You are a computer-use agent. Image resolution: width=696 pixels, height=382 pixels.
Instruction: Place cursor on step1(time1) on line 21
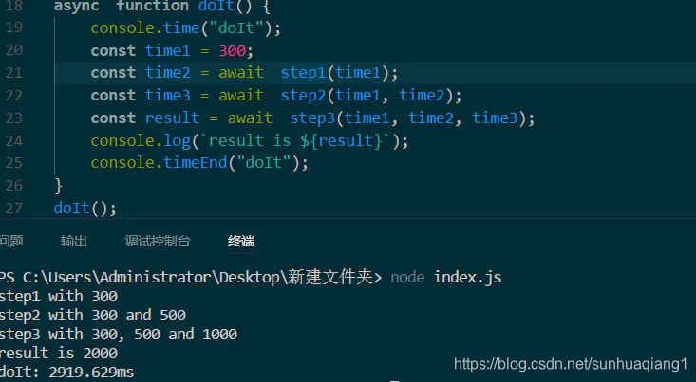pyautogui.click(x=334, y=73)
